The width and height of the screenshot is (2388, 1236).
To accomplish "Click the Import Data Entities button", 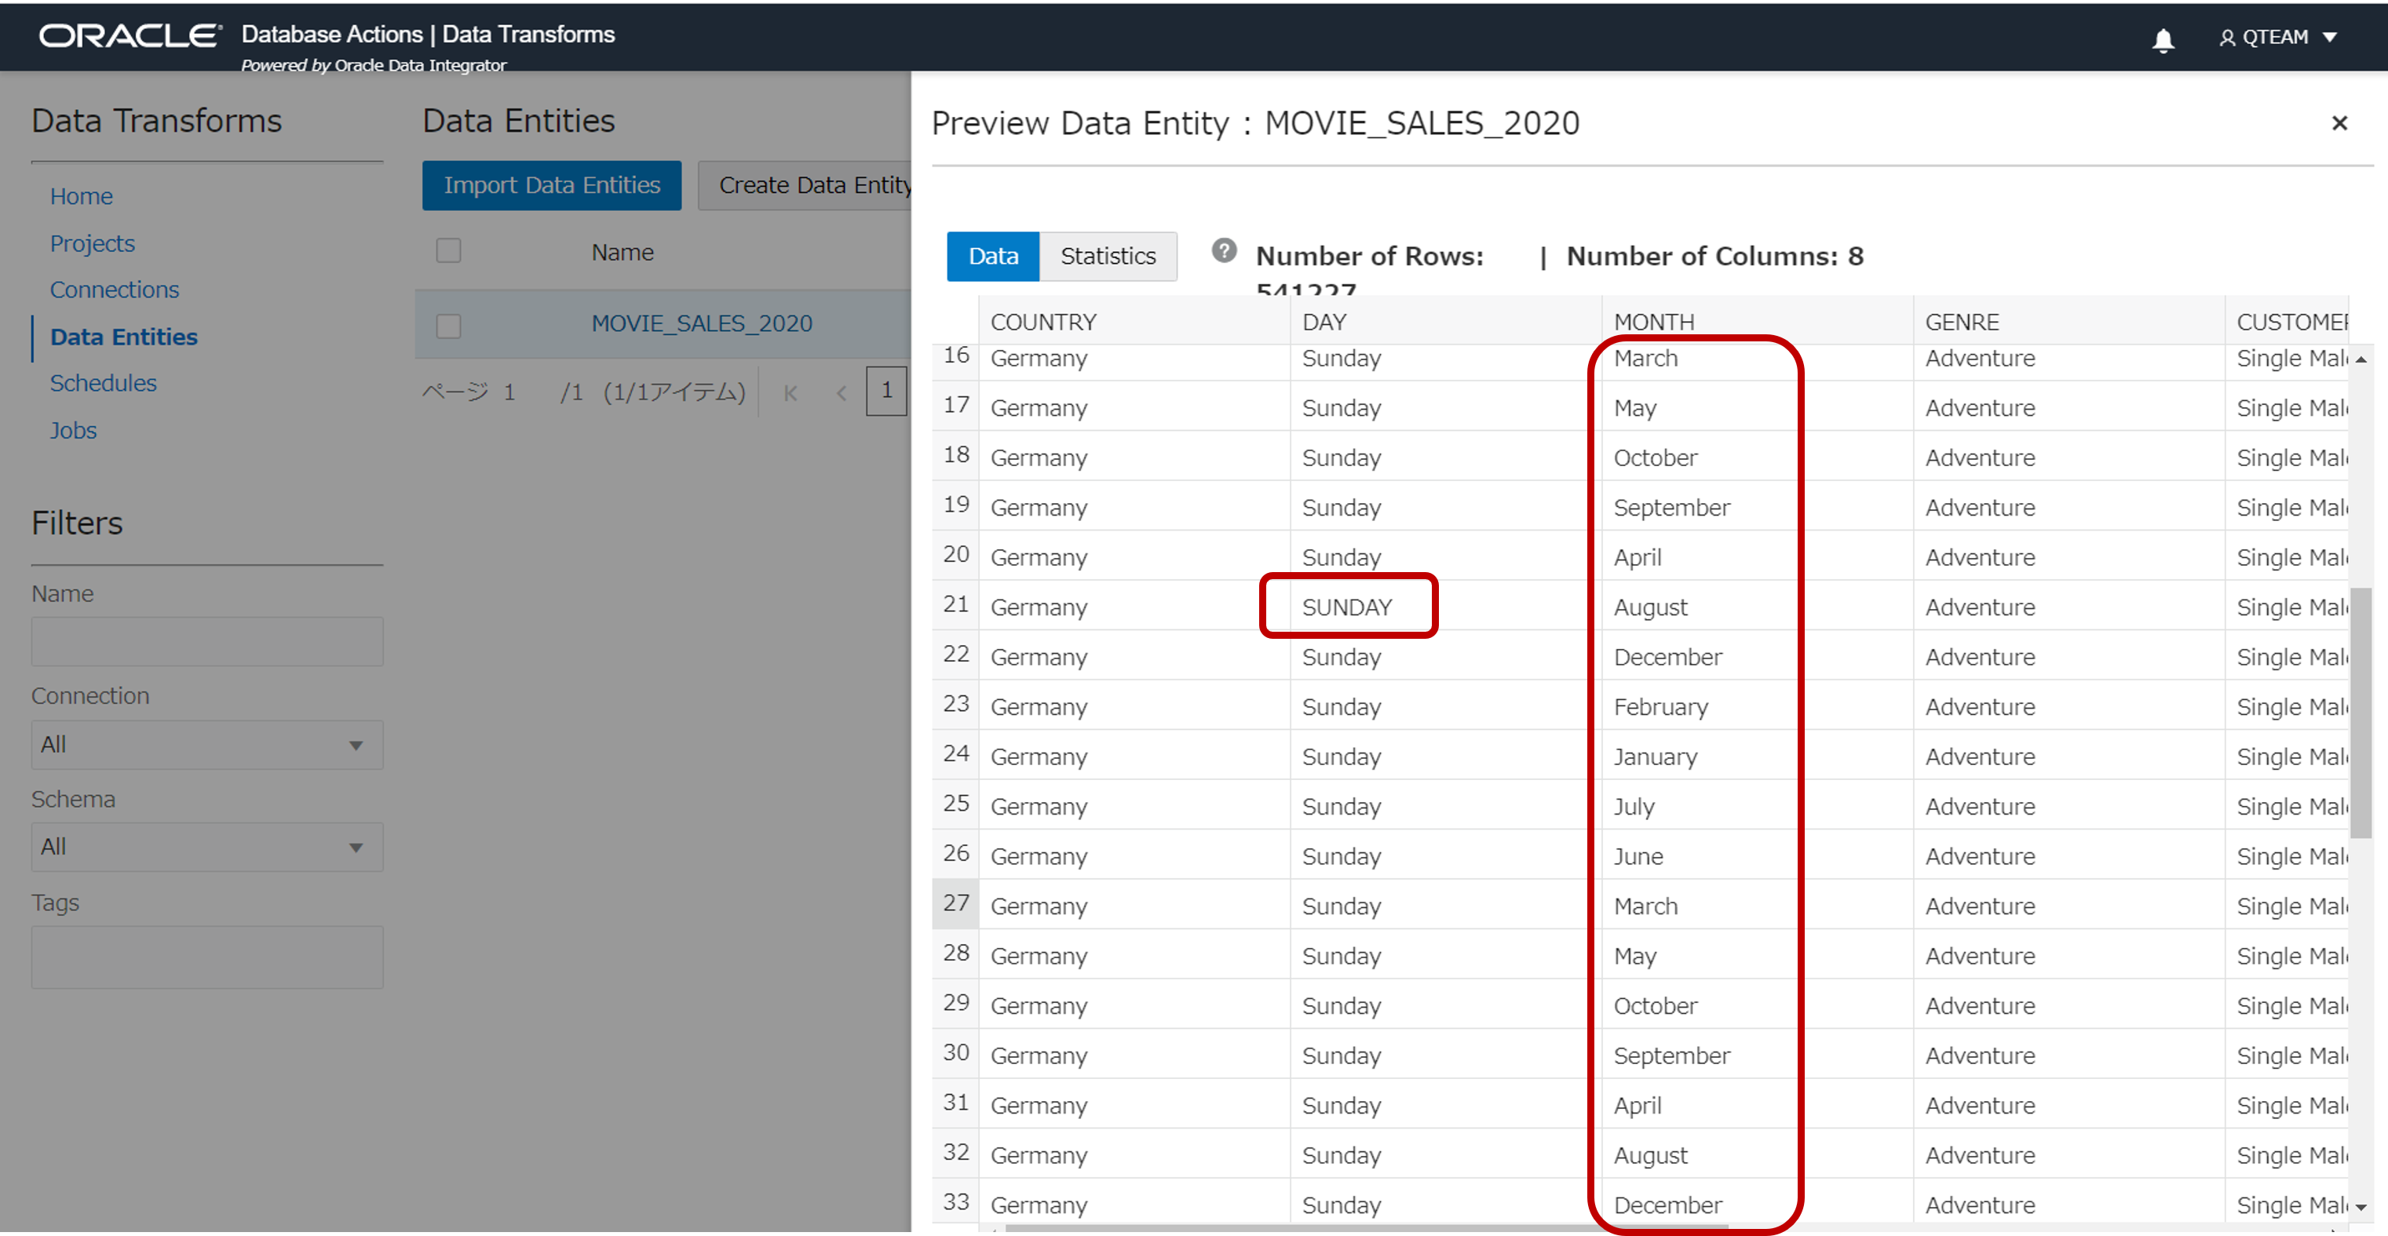I will coord(552,185).
